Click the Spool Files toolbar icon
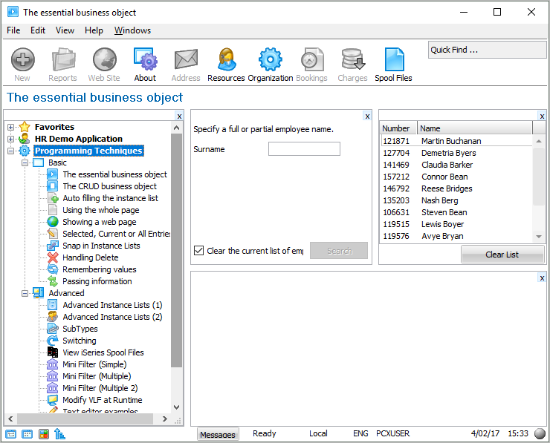Viewport: 550px width, 443px height. tap(393, 64)
